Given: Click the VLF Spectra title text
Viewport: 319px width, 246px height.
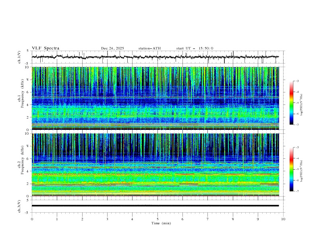Looking at the screenshot, I should pos(46,48).
